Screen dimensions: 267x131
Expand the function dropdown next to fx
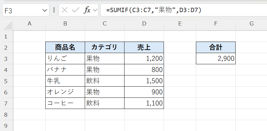95,10
